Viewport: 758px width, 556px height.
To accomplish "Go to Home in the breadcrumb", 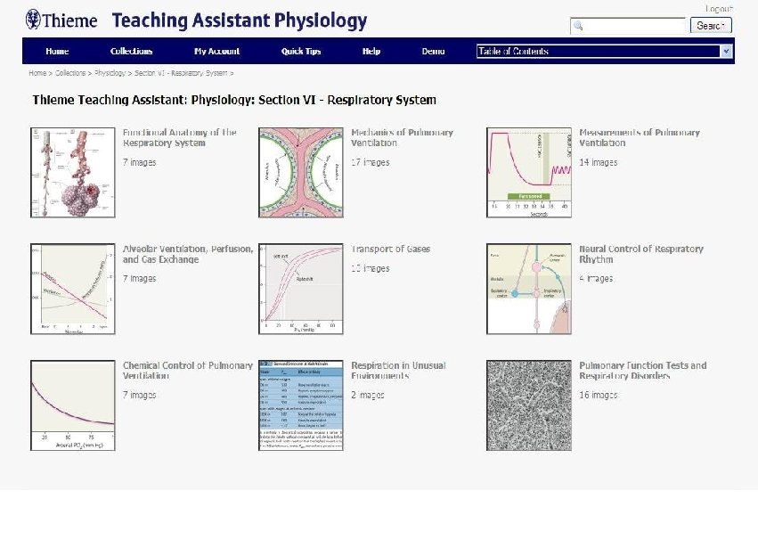I will coord(37,73).
